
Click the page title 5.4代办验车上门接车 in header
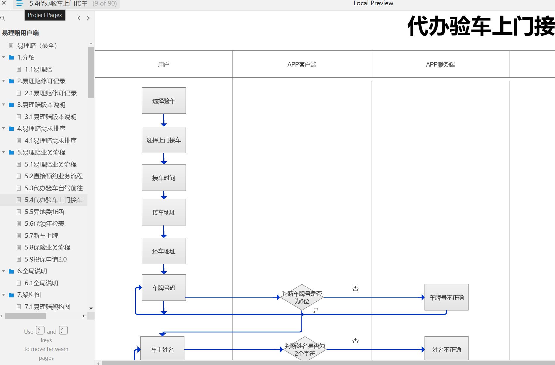pos(59,4)
